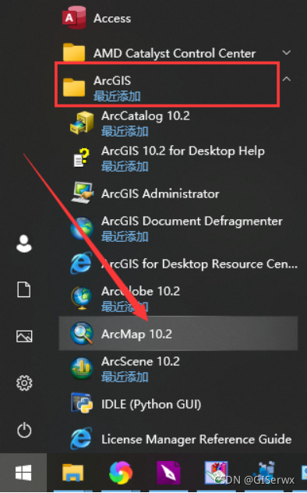The width and height of the screenshot is (307, 493).
Task: Click the AMD Catalyst Control Center folder icon
Action: click(74, 52)
